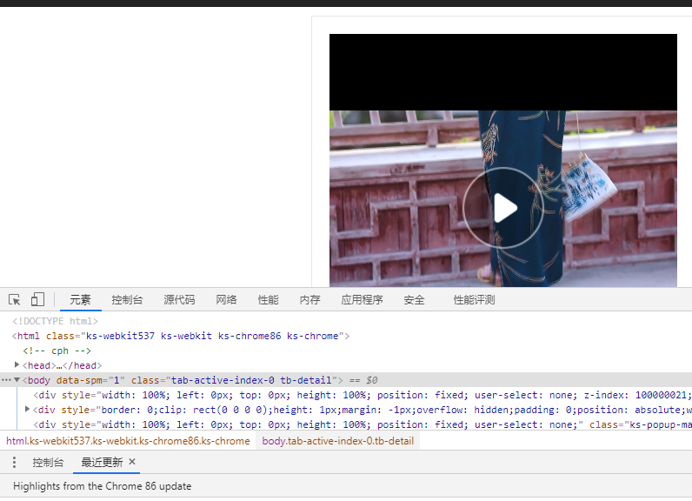Viewport: 692px width, 501px height.
Task: Select html.ks-webkit537 breadcrumb item
Action: 128,441
